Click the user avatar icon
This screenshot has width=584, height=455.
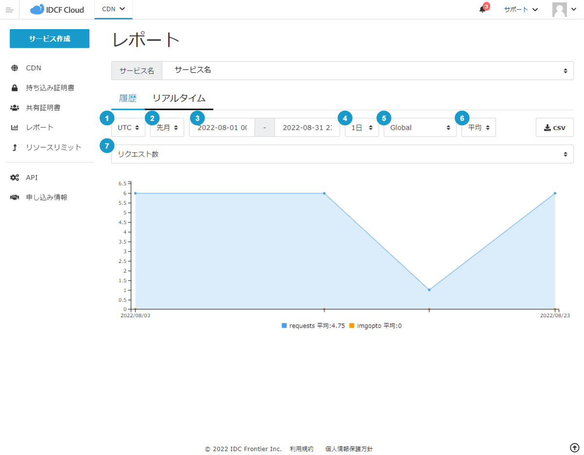click(x=560, y=10)
